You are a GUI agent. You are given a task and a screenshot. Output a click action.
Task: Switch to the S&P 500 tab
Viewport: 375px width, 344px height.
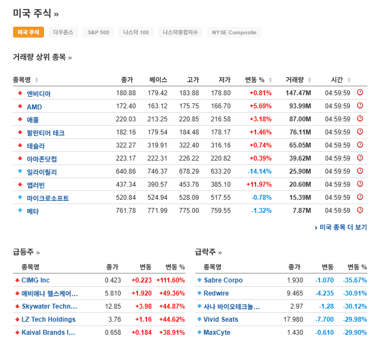(98, 32)
